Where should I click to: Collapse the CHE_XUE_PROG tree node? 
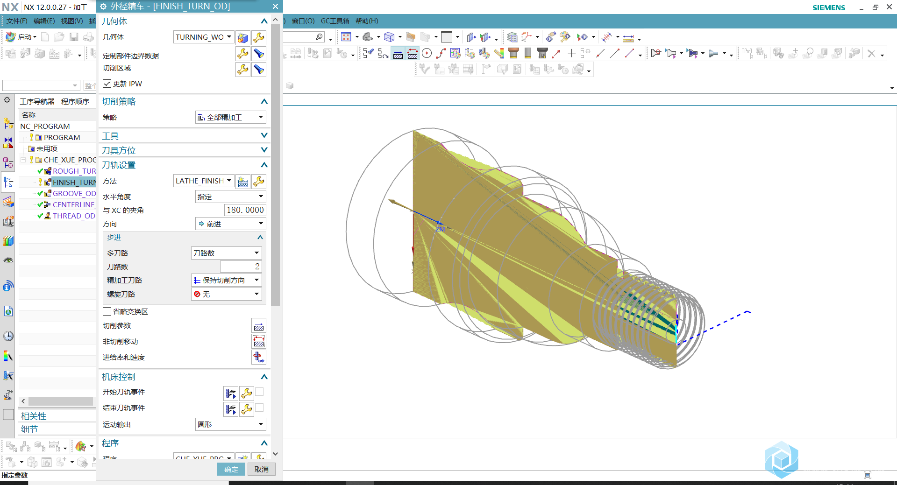(x=23, y=160)
